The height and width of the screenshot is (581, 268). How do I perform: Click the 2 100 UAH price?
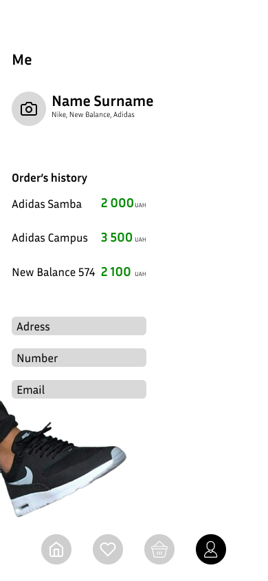pyautogui.click(x=124, y=272)
